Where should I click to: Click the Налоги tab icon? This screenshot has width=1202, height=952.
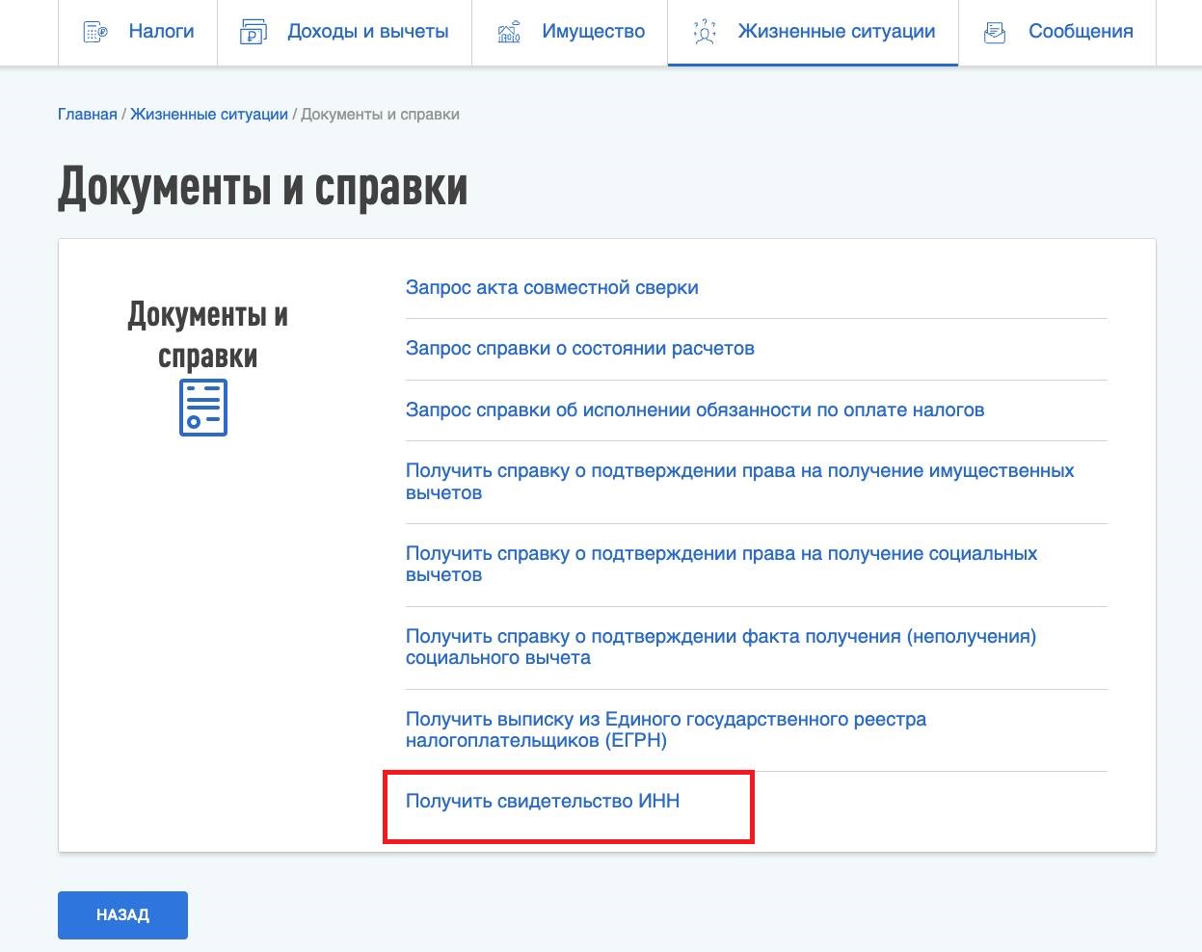(x=93, y=31)
